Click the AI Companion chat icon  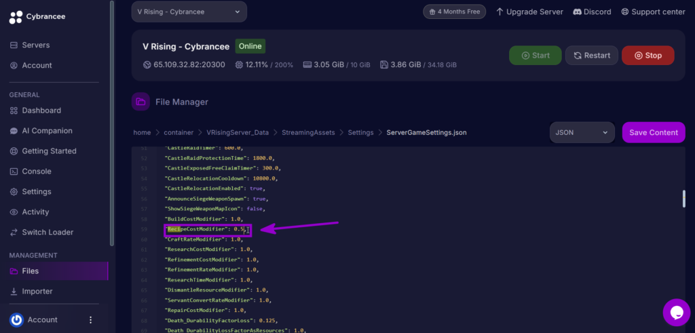click(x=14, y=131)
